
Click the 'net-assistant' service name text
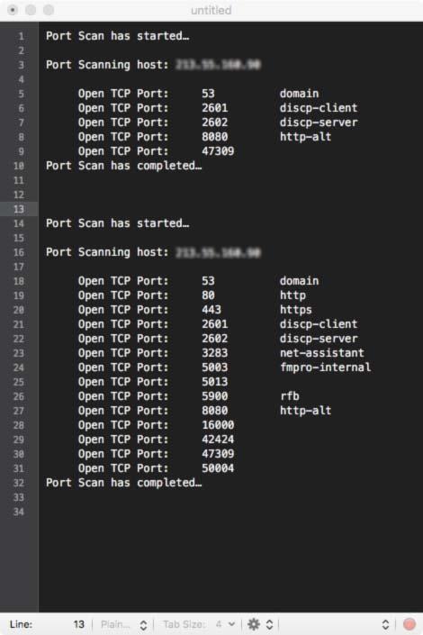(x=322, y=353)
